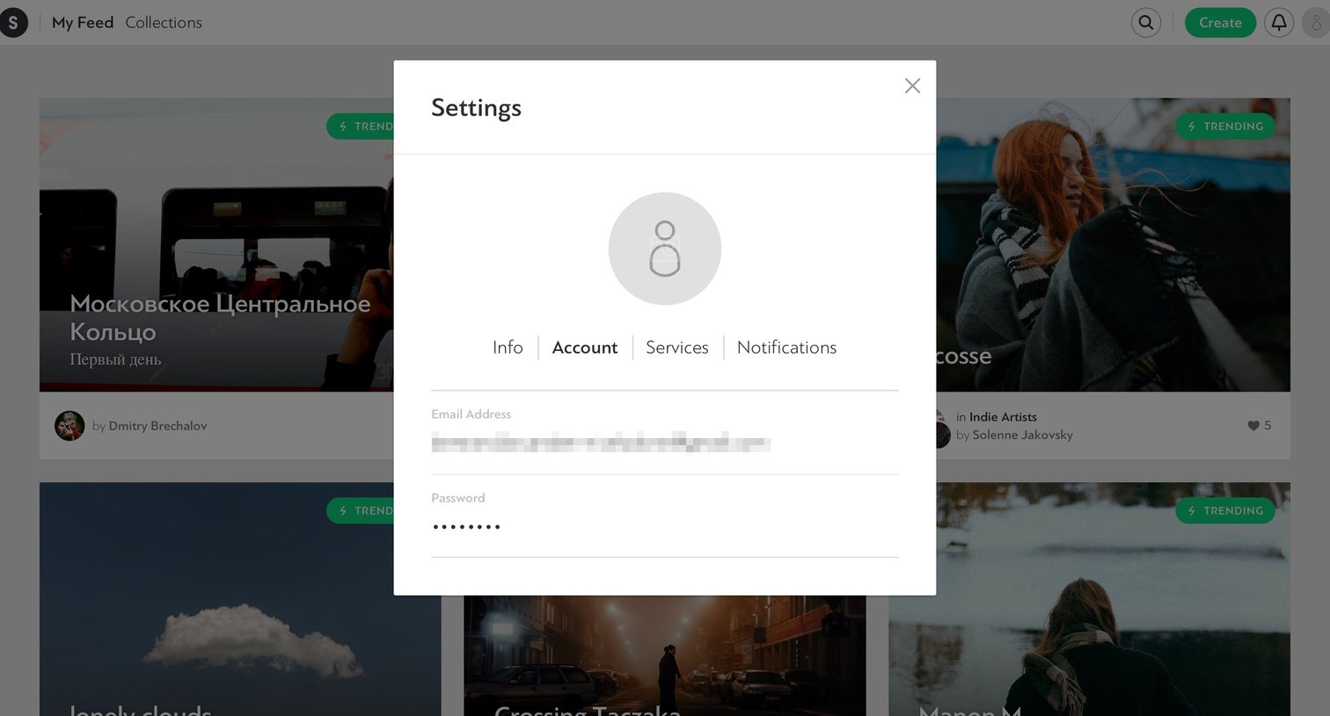This screenshot has width=1330, height=716.
Task: Open the Indie Artists collection link
Action: click(x=1003, y=417)
